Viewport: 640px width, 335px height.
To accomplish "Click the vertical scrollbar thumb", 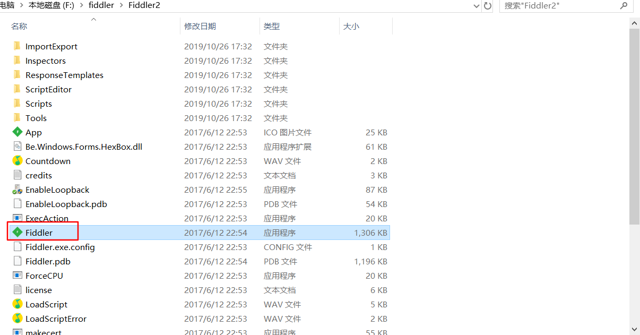I will [x=635, y=126].
